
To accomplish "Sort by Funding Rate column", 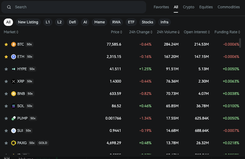I will pos(227,32).
